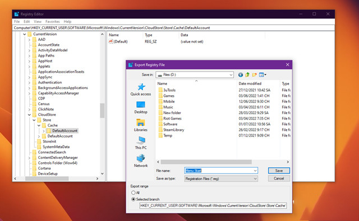Open the File menu in Registry Editor
The width and height of the screenshot is (359, 221).
(x=17, y=21)
